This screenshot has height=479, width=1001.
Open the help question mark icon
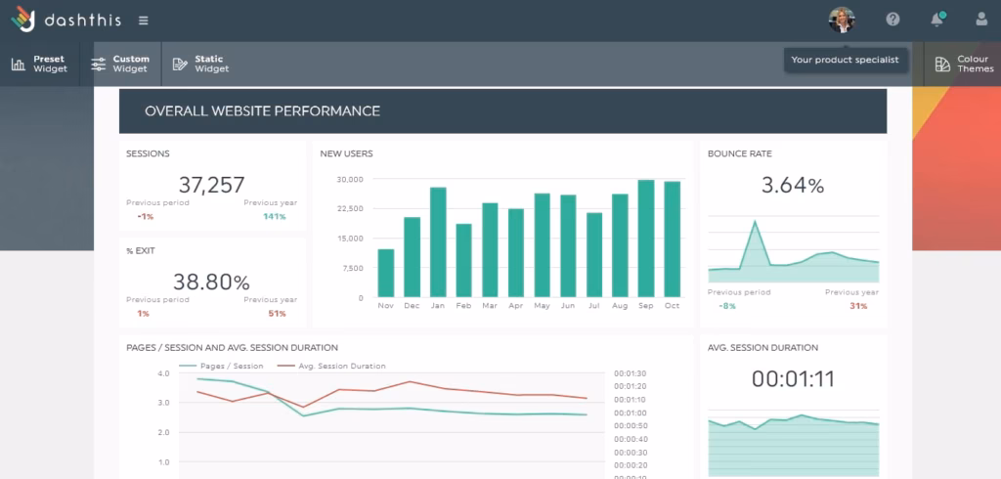pyautogui.click(x=892, y=20)
